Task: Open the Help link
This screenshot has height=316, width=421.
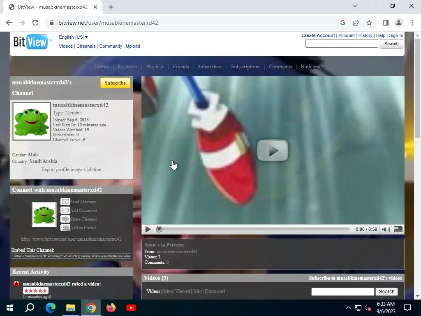Action: tap(380, 35)
